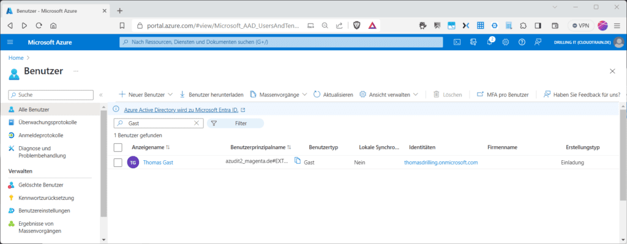Open the browser main menu
Screen dimensions: 627x244
tap(617, 26)
